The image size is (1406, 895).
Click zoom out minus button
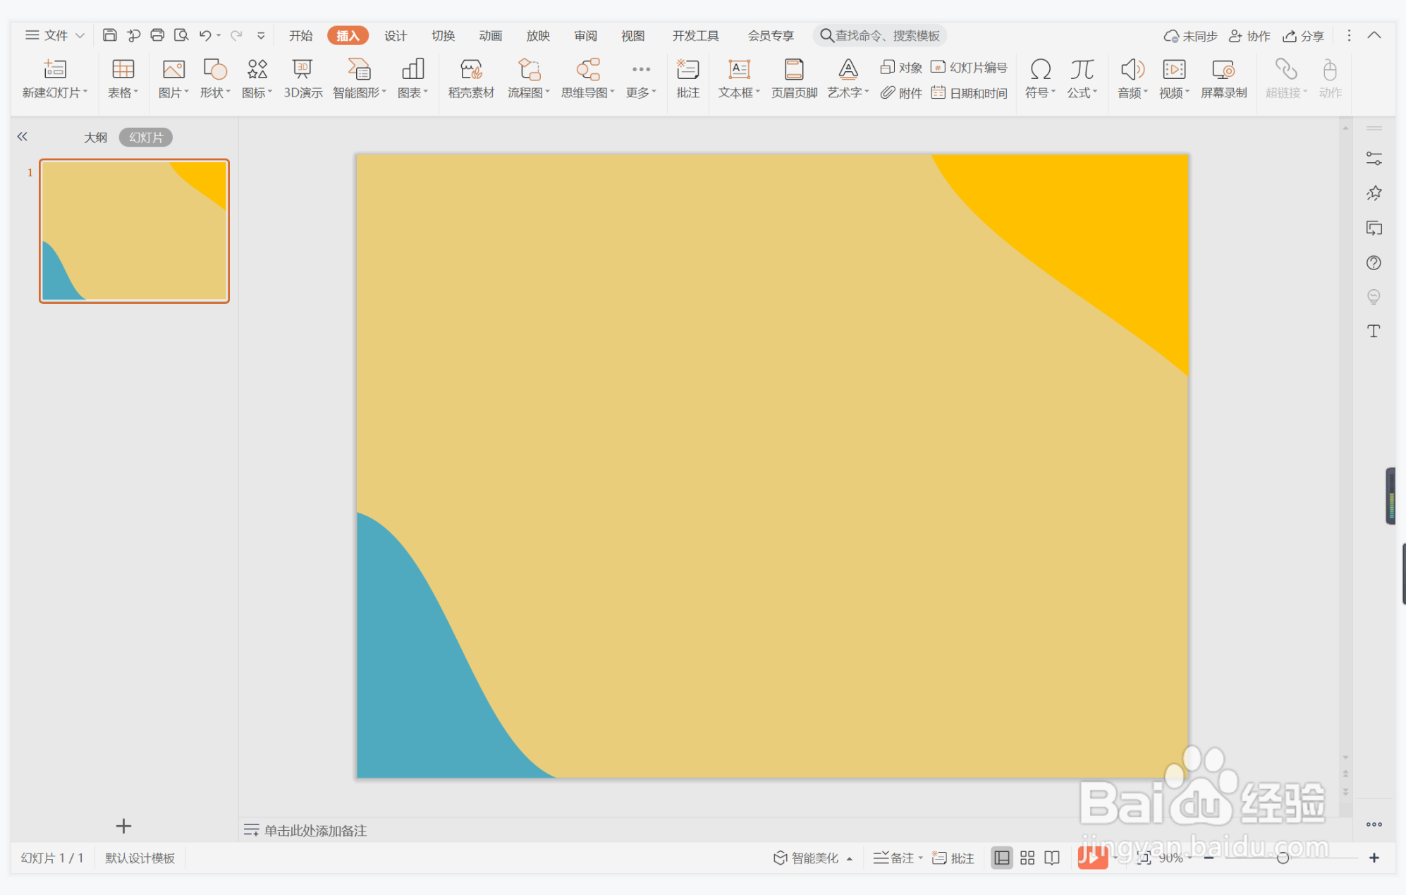(1209, 858)
